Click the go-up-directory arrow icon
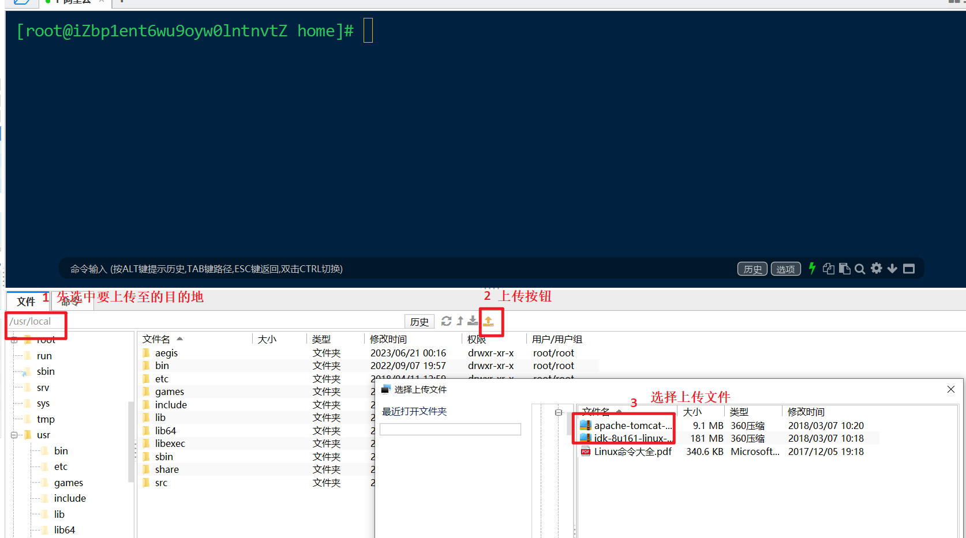Image resolution: width=966 pixels, height=538 pixels. [x=460, y=321]
